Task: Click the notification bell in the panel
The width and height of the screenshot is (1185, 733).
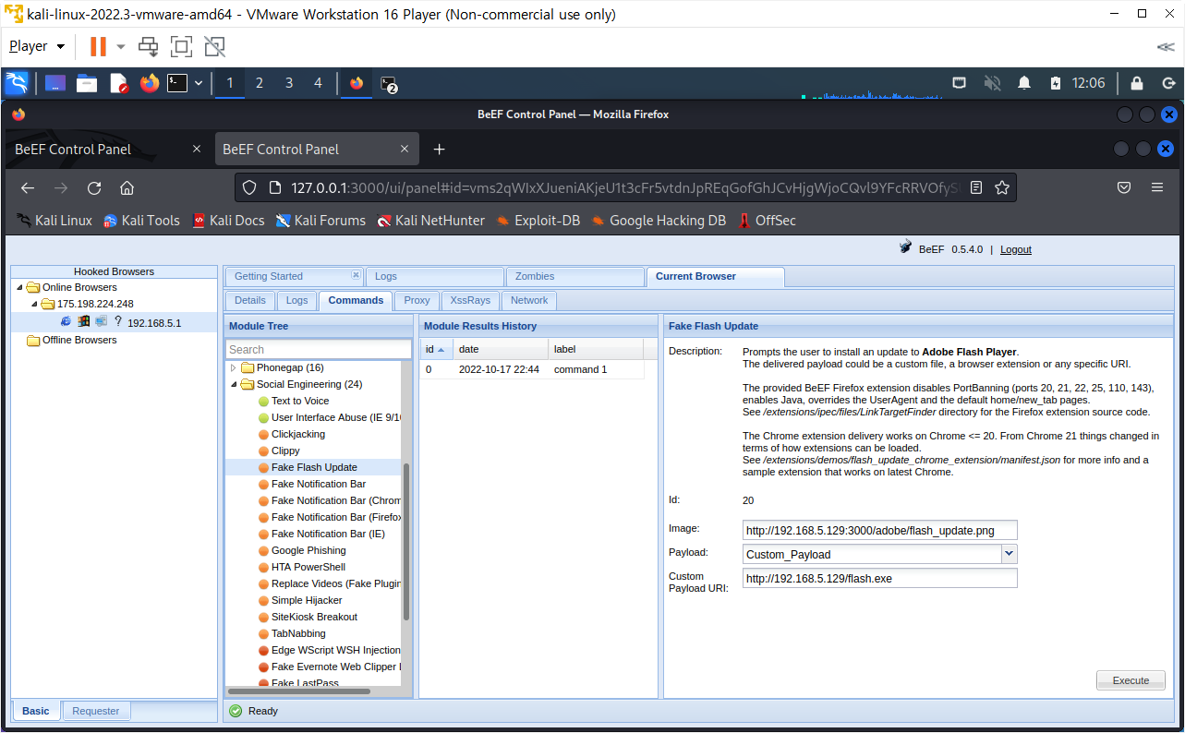Action: [1024, 83]
